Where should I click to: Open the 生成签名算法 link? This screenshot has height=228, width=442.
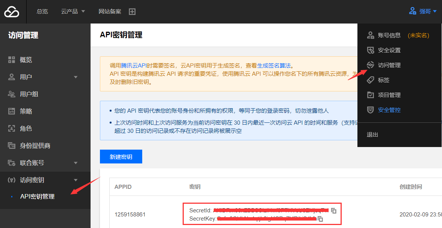[x=274, y=66]
